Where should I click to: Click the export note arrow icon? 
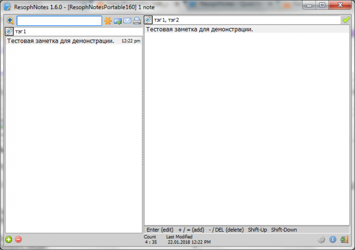point(118,21)
